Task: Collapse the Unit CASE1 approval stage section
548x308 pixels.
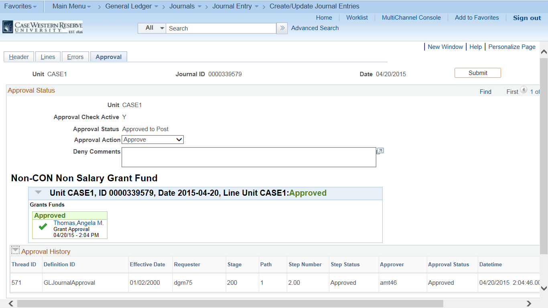Action: pos(38,192)
